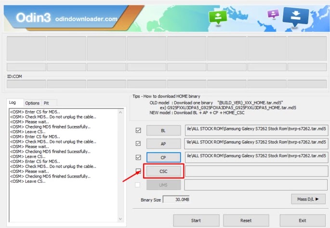This screenshot has width=330, height=228.
Task: Click the Reset button
Action: point(246,220)
